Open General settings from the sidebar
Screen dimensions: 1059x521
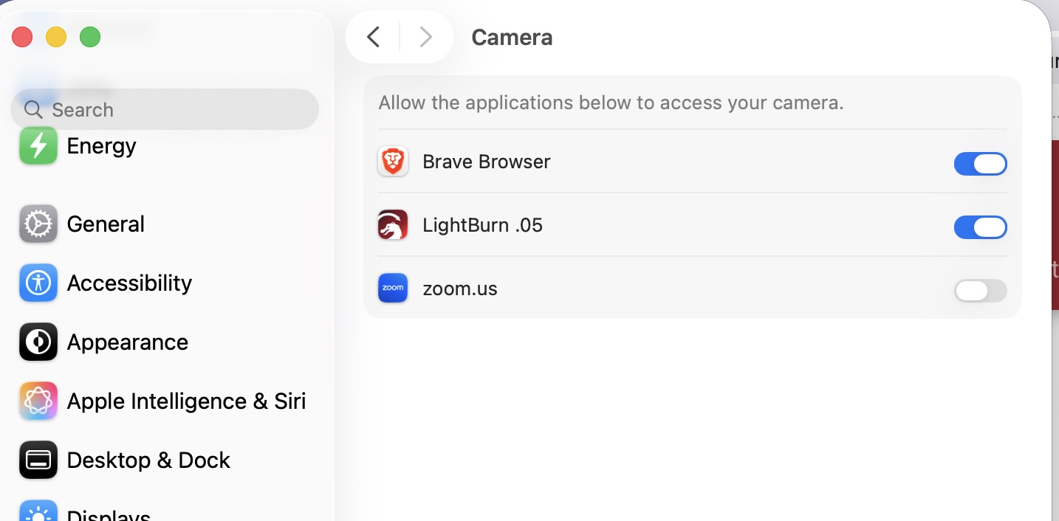(106, 224)
